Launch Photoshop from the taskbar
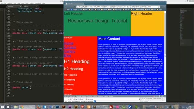 pos(57,107)
